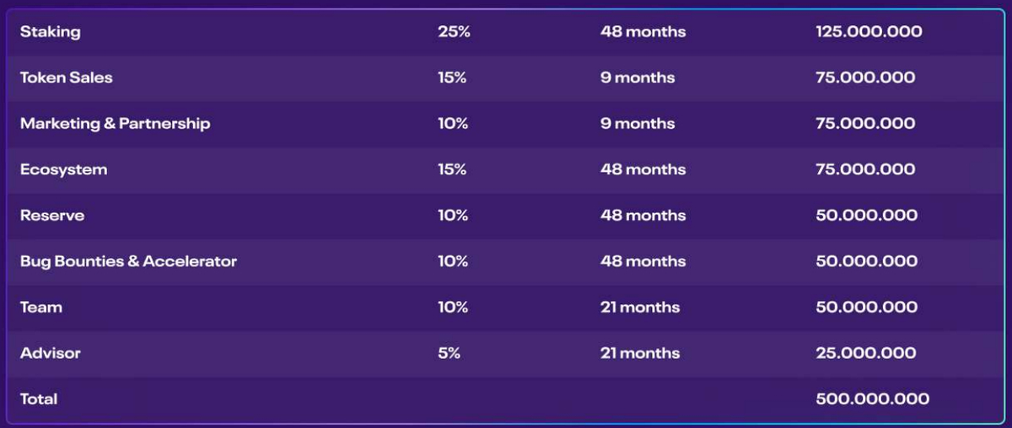The width and height of the screenshot is (1012, 428).
Task: Click the 125.000.000 Staking amount
Action: pos(869,32)
